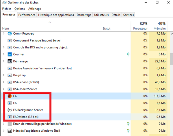Click the Device Association Framework Provider Host icon

point(10,68)
